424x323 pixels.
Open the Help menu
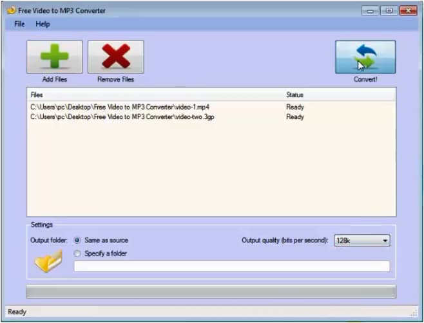click(43, 24)
